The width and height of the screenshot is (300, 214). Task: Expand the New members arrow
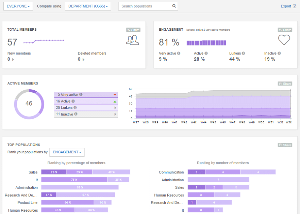(x=13, y=60)
